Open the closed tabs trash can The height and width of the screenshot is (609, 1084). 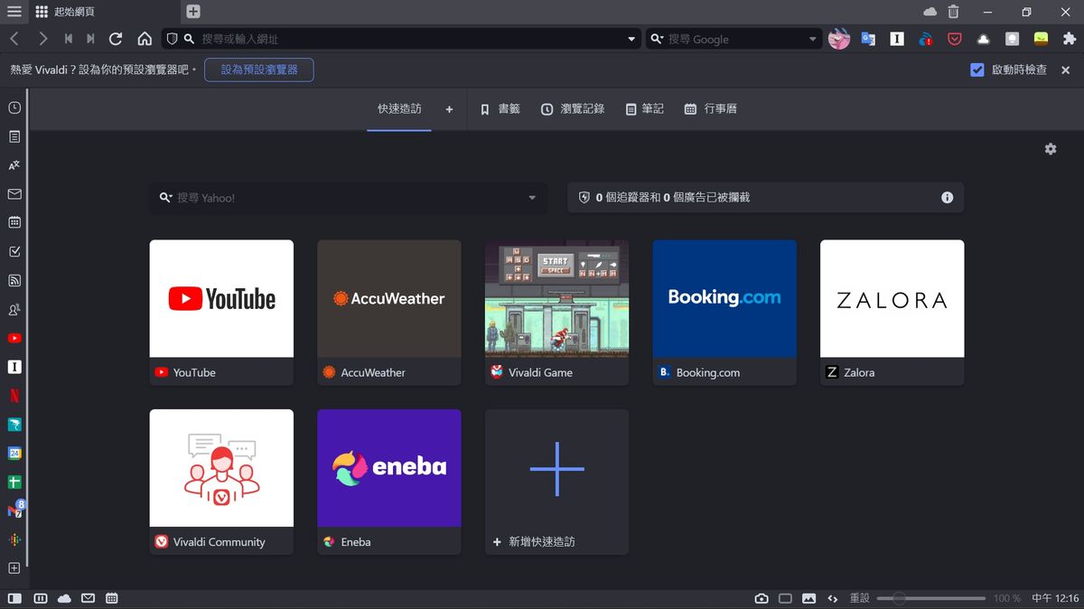(x=954, y=12)
